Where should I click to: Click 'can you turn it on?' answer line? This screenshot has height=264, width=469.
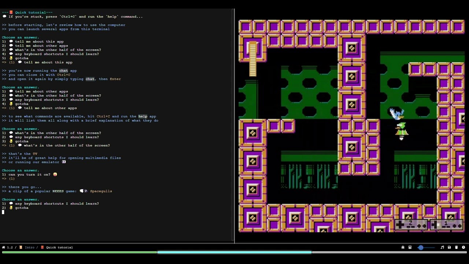pyautogui.click(x=29, y=175)
